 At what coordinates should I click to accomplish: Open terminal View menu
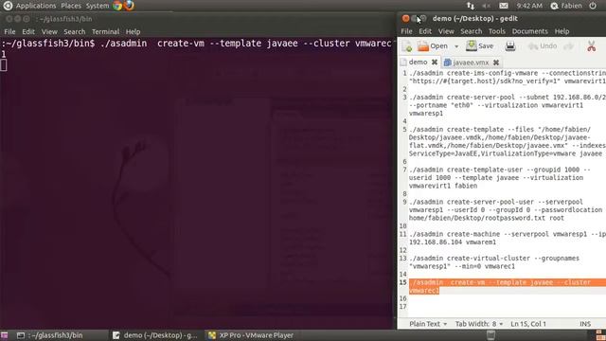pos(49,31)
